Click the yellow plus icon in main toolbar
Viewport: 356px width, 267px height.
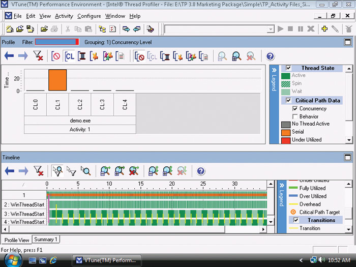point(324,29)
